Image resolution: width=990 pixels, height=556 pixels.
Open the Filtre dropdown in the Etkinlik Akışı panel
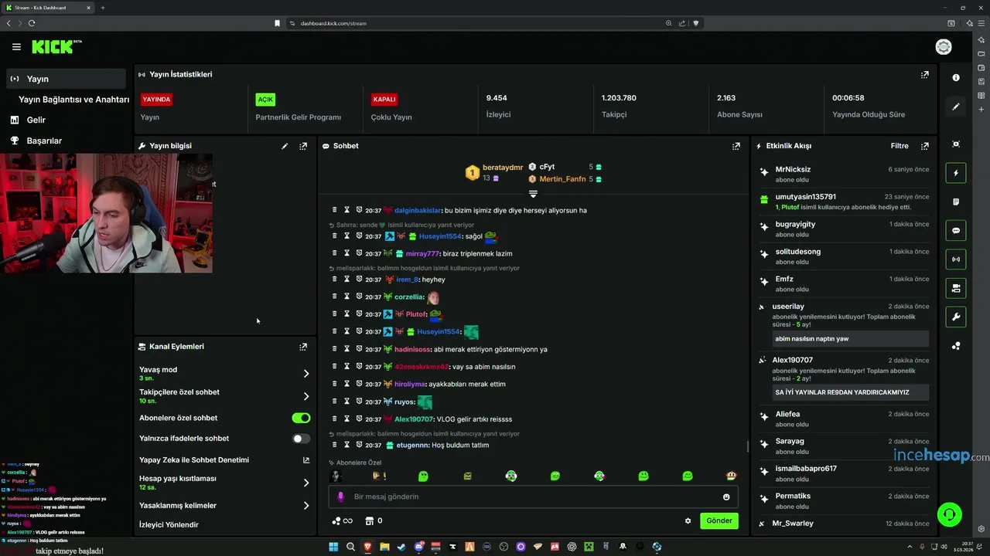[x=900, y=146]
